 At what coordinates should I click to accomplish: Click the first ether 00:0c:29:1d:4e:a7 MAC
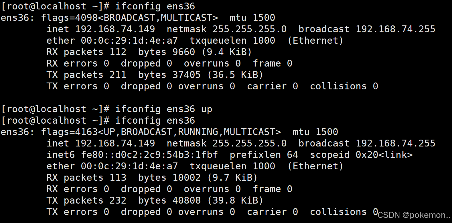(112, 41)
